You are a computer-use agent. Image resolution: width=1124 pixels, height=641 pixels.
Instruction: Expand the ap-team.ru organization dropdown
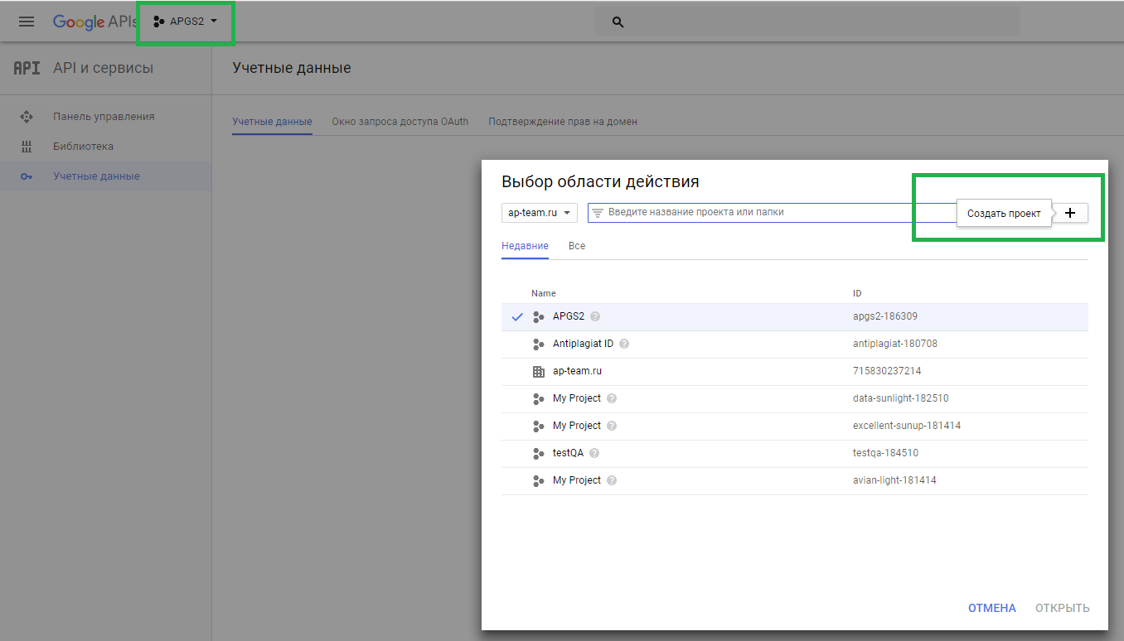pyautogui.click(x=540, y=213)
